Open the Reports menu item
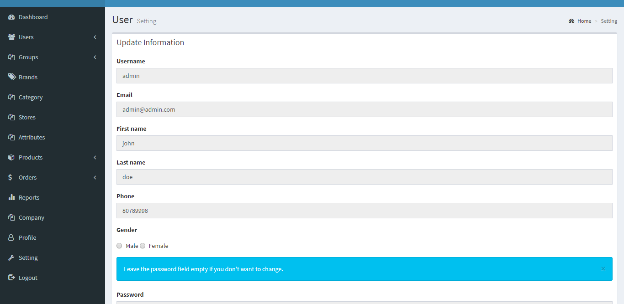 (x=53, y=197)
